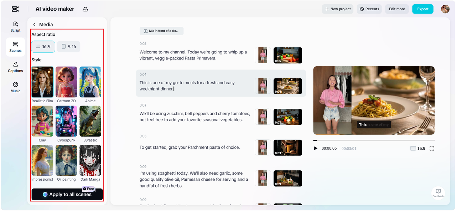Open the Captions tab
Viewport: 456px width, 211px height.
(x=15, y=67)
